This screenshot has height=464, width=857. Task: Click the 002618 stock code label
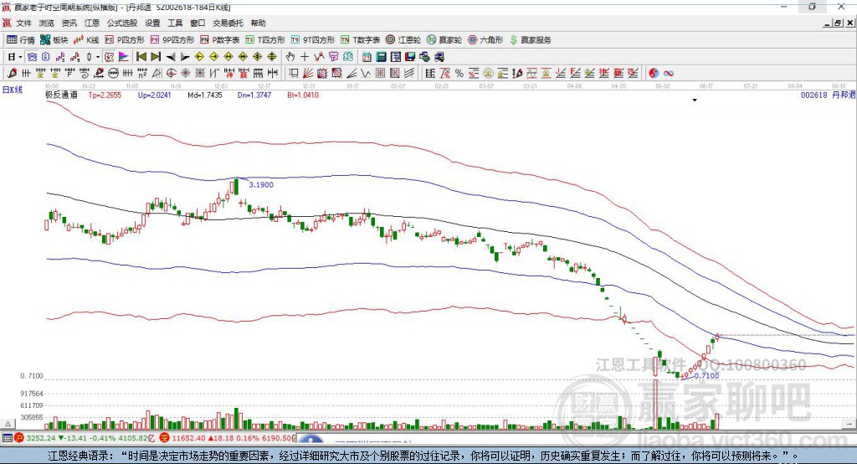coord(814,95)
